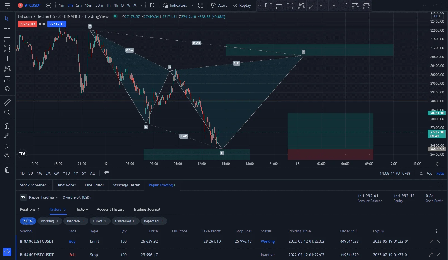Open the hamburger main menu
Image resolution: width=448 pixels, height=260 pixels.
click(x=7, y=5)
